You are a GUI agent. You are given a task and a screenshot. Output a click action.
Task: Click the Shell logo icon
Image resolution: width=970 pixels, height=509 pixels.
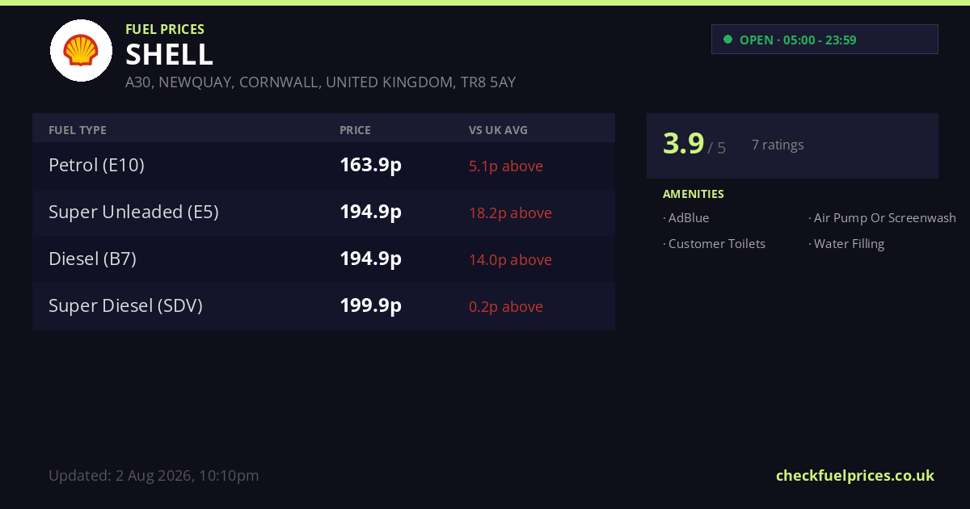pyautogui.click(x=81, y=50)
